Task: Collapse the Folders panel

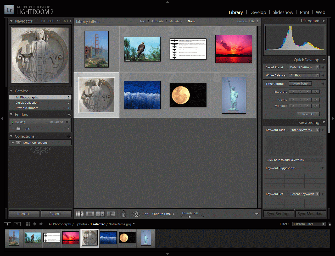Action: 11,115
